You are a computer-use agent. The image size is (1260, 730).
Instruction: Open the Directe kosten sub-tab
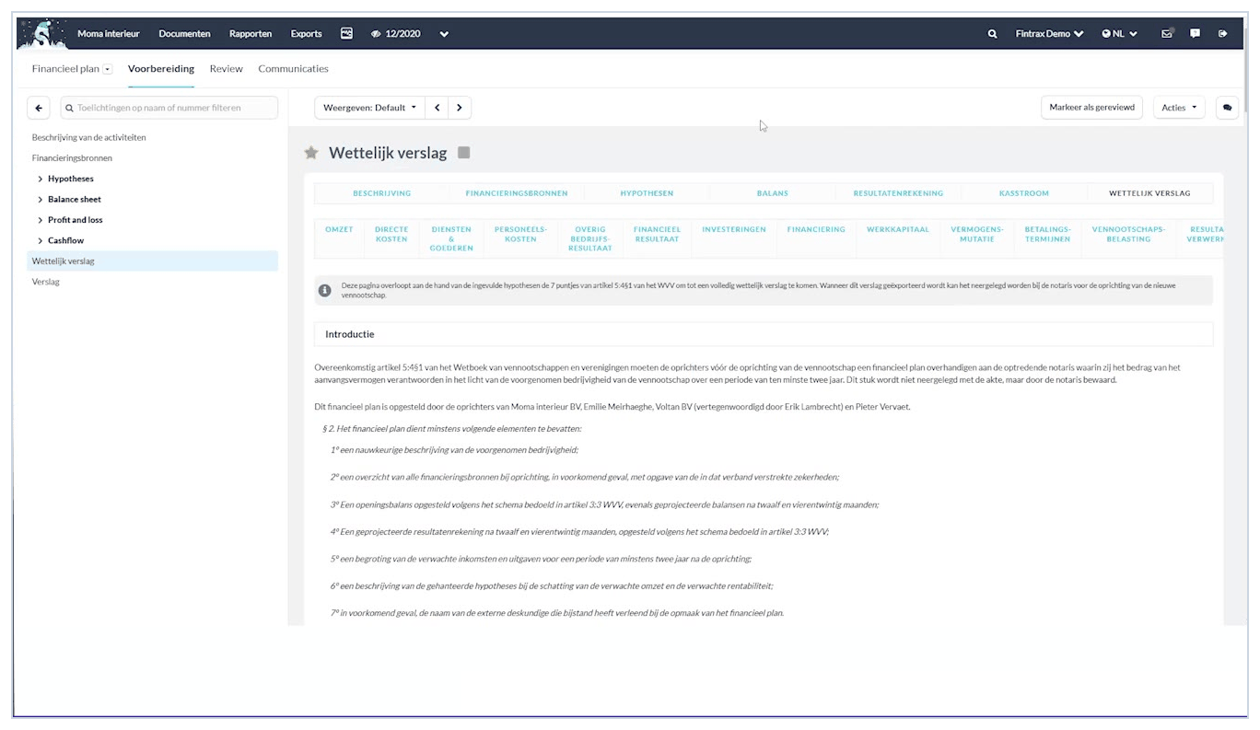point(391,234)
